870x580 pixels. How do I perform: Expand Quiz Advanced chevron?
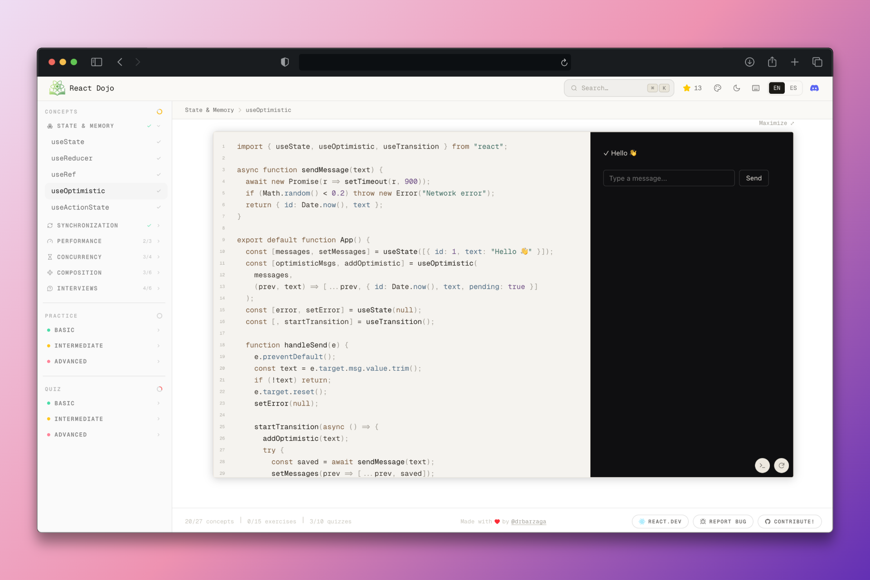coord(159,435)
